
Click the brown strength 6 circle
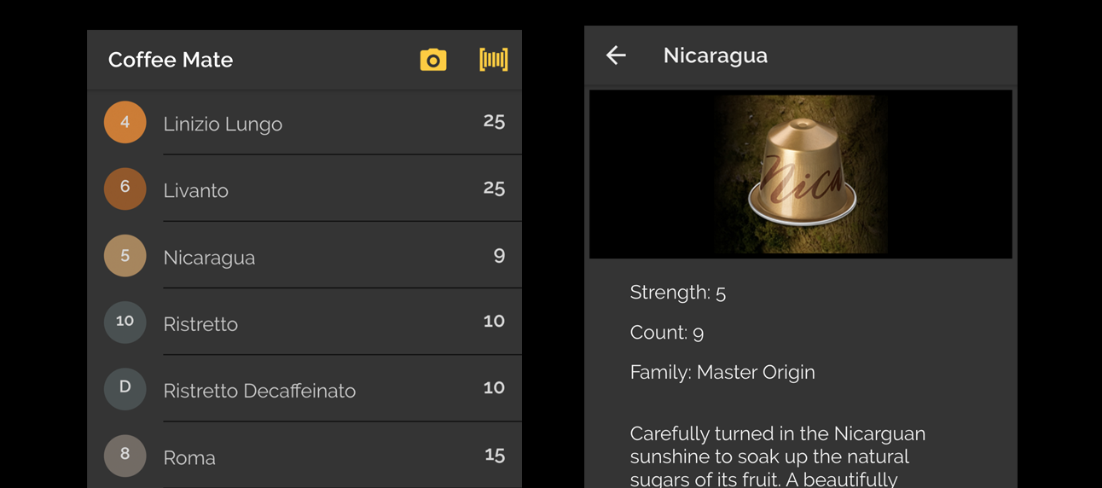125,189
